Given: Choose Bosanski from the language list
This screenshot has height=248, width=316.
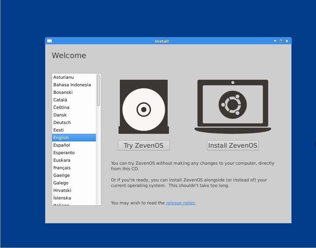Looking at the screenshot, I should pyautogui.click(x=74, y=92).
